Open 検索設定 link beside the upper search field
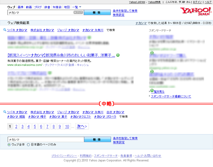This screenshot has height=167, width=213. point(118,15)
